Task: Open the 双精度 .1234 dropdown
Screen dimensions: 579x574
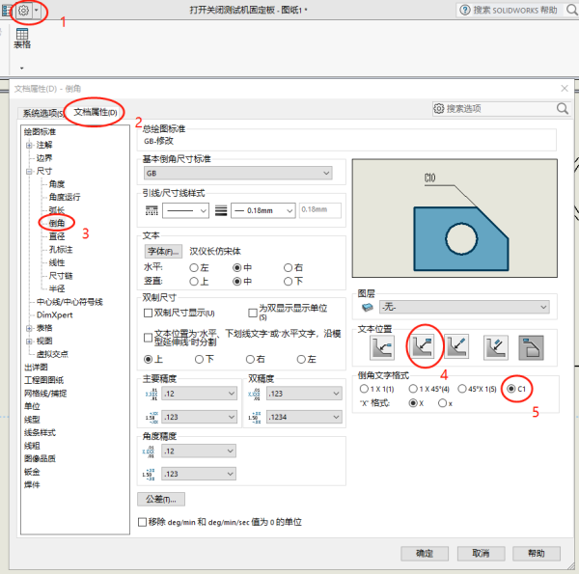Action: click(x=304, y=417)
